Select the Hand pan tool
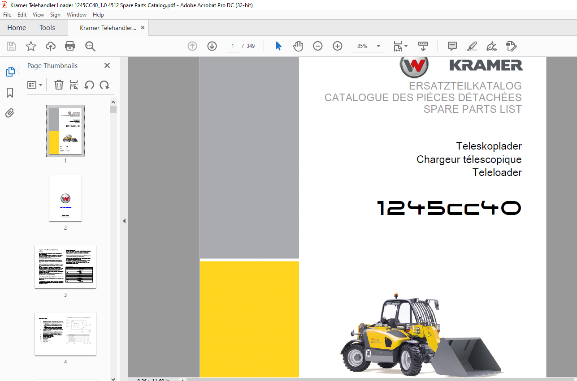577x381 pixels. 298,46
